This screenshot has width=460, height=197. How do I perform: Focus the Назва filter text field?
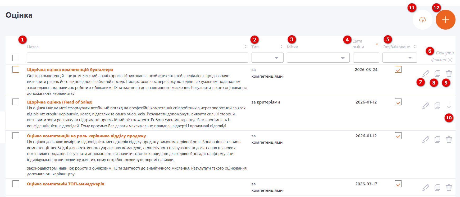138,58
